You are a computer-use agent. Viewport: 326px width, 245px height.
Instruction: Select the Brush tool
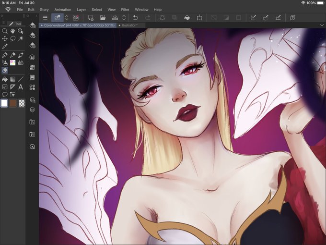(20, 55)
